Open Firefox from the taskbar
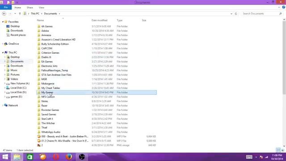This screenshot has width=286, height=161. coord(69,157)
